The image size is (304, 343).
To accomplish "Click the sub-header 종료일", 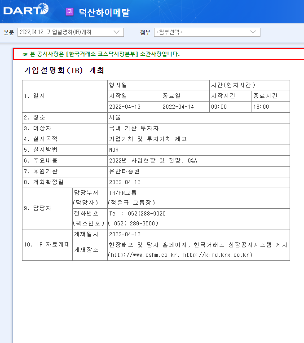I will 172,96.
